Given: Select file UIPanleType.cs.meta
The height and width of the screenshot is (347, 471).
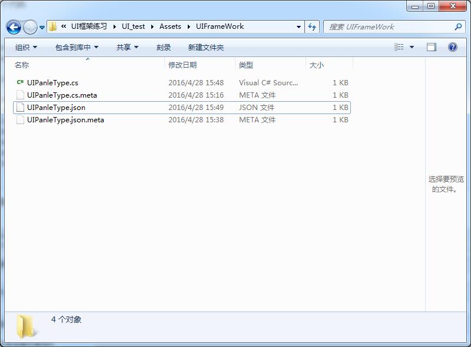Looking at the screenshot, I should 62,95.
